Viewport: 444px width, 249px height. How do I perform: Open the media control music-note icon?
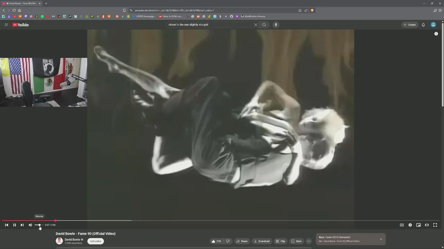point(435,10)
